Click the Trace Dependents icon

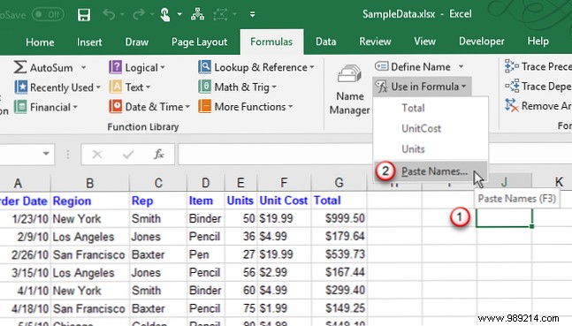pyautogui.click(x=512, y=86)
